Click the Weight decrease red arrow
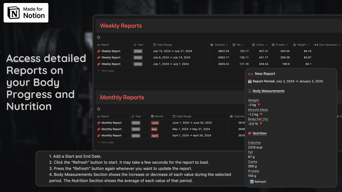 pos(259,105)
